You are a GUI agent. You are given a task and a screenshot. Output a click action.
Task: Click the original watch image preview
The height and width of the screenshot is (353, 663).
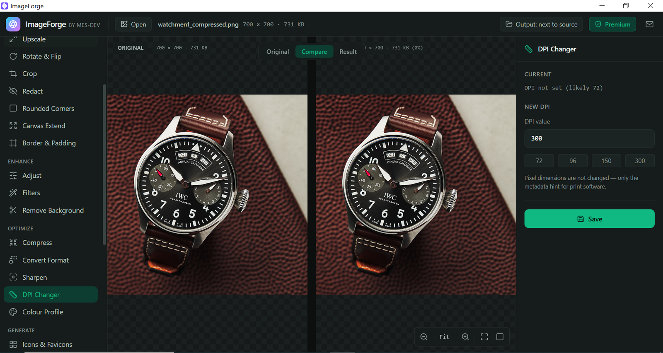(207, 195)
